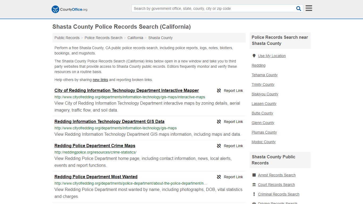
Task: Go to Police Records Search breadcrumb
Action: [103, 38]
